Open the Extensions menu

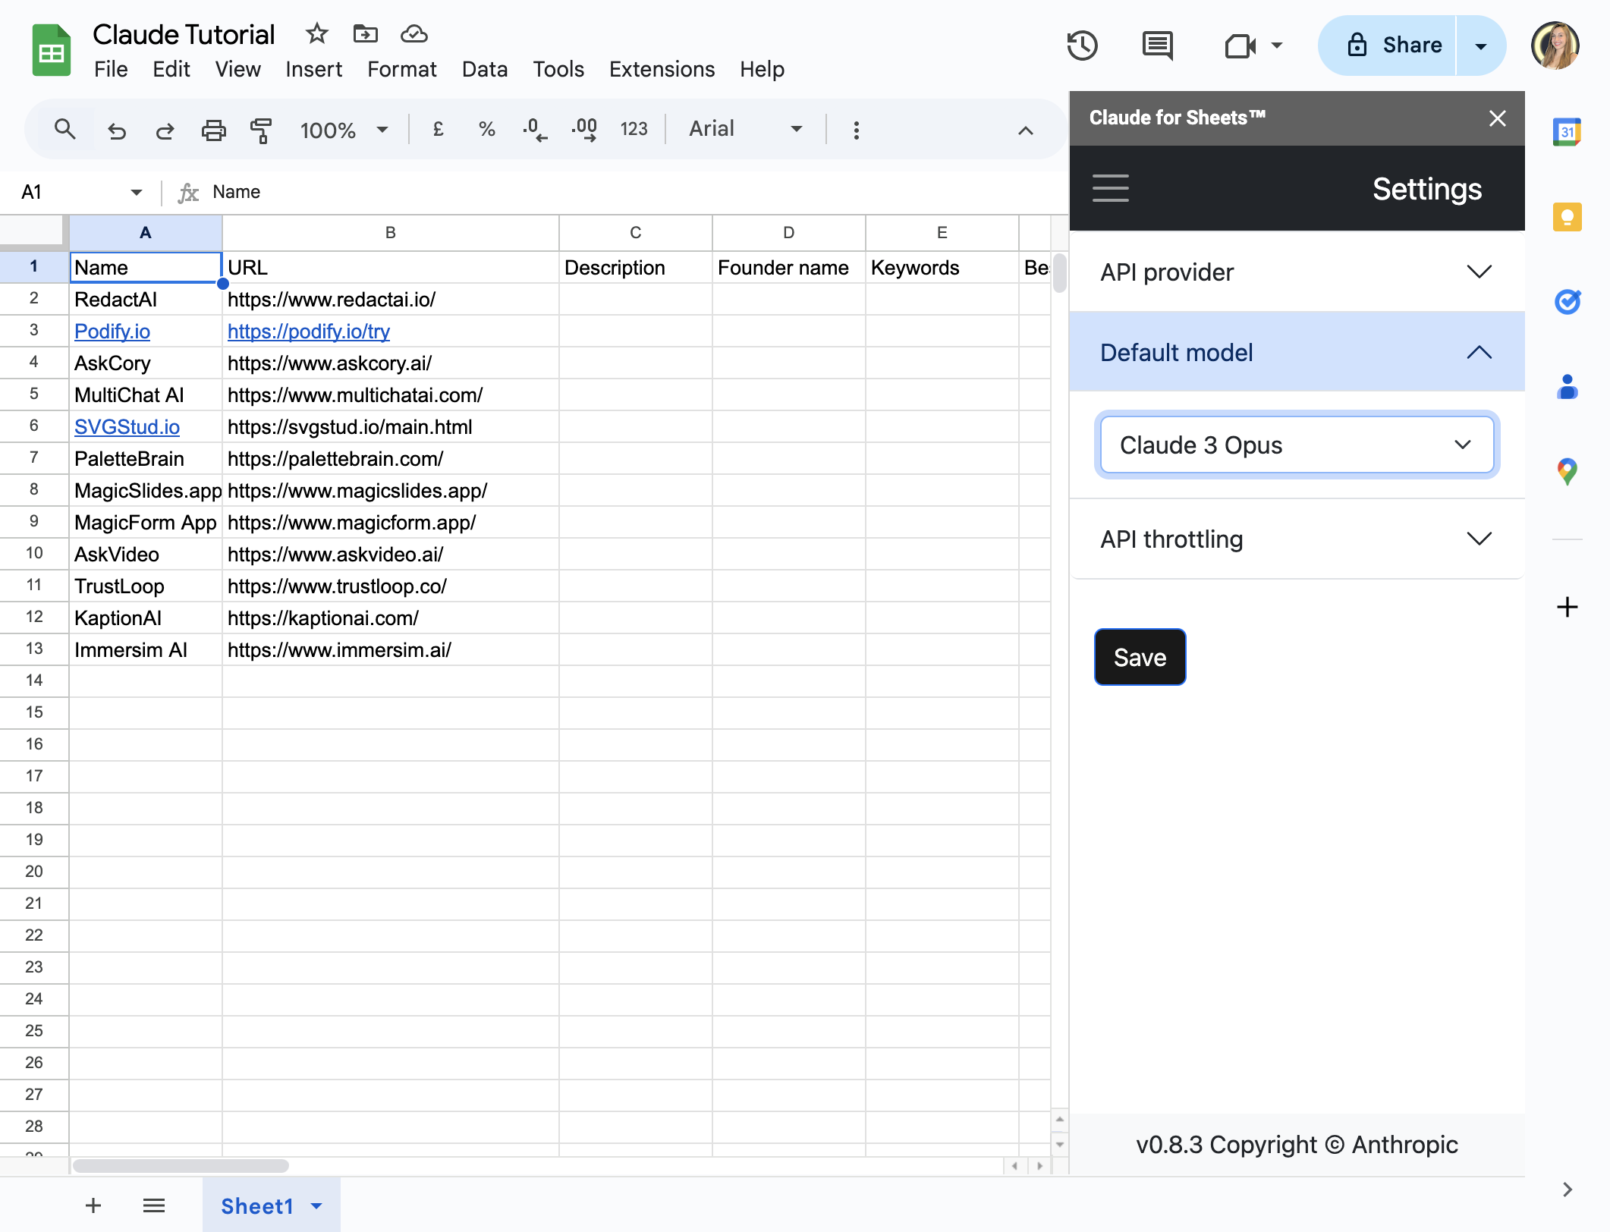click(x=662, y=69)
